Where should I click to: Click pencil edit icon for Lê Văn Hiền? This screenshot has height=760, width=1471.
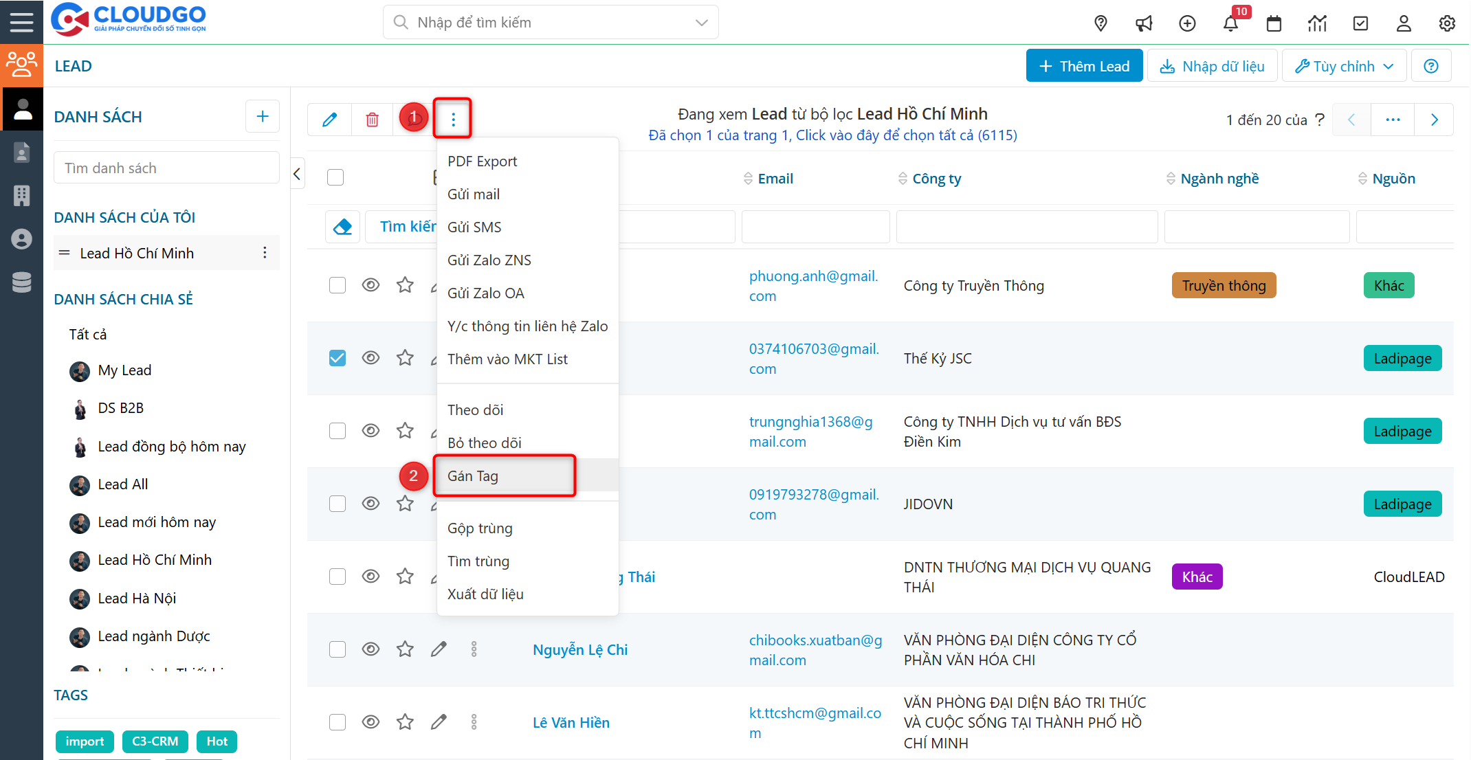[x=439, y=722]
